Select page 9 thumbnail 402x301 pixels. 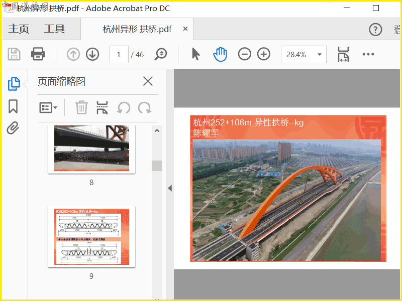pyautogui.click(x=91, y=236)
